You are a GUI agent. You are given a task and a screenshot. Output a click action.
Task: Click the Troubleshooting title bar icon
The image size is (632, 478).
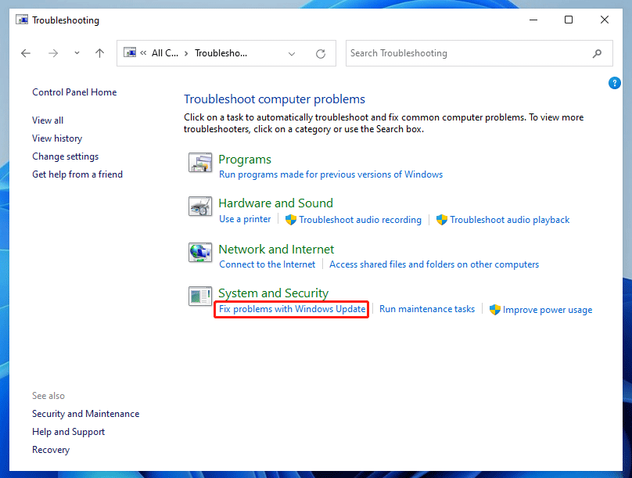[x=22, y=20]
